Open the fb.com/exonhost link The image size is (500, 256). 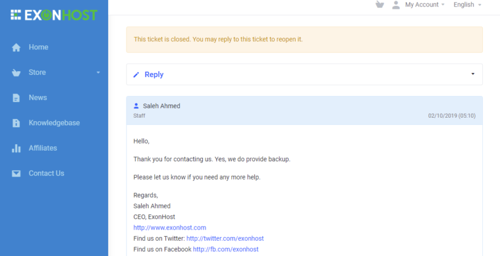[x=226, y=250]
